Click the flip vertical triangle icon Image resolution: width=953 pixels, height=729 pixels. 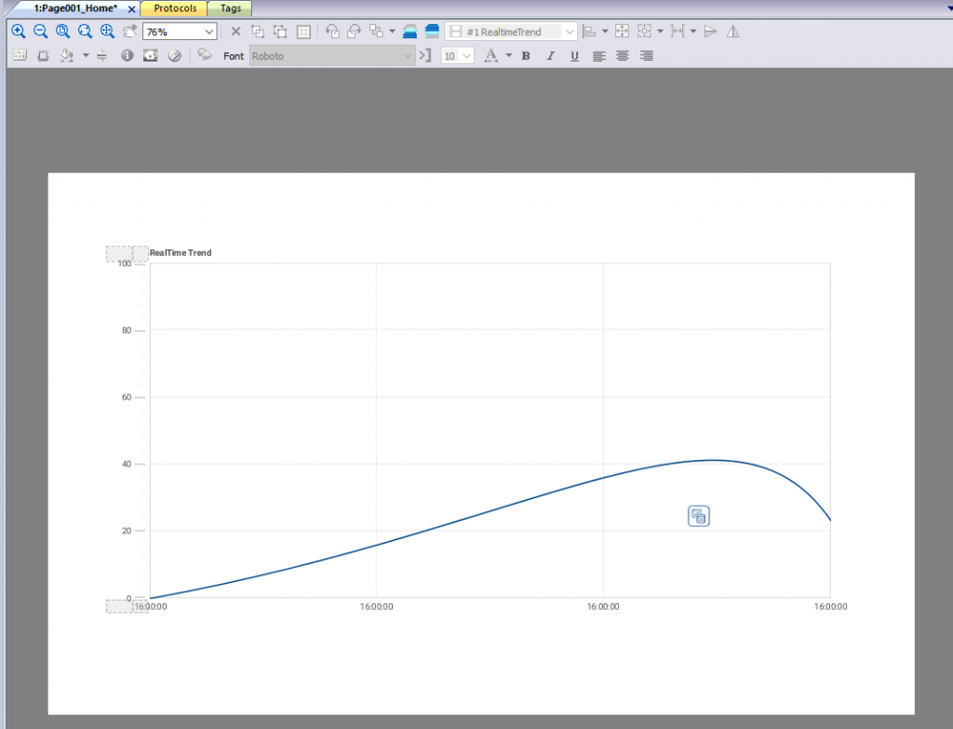(710, 32)
